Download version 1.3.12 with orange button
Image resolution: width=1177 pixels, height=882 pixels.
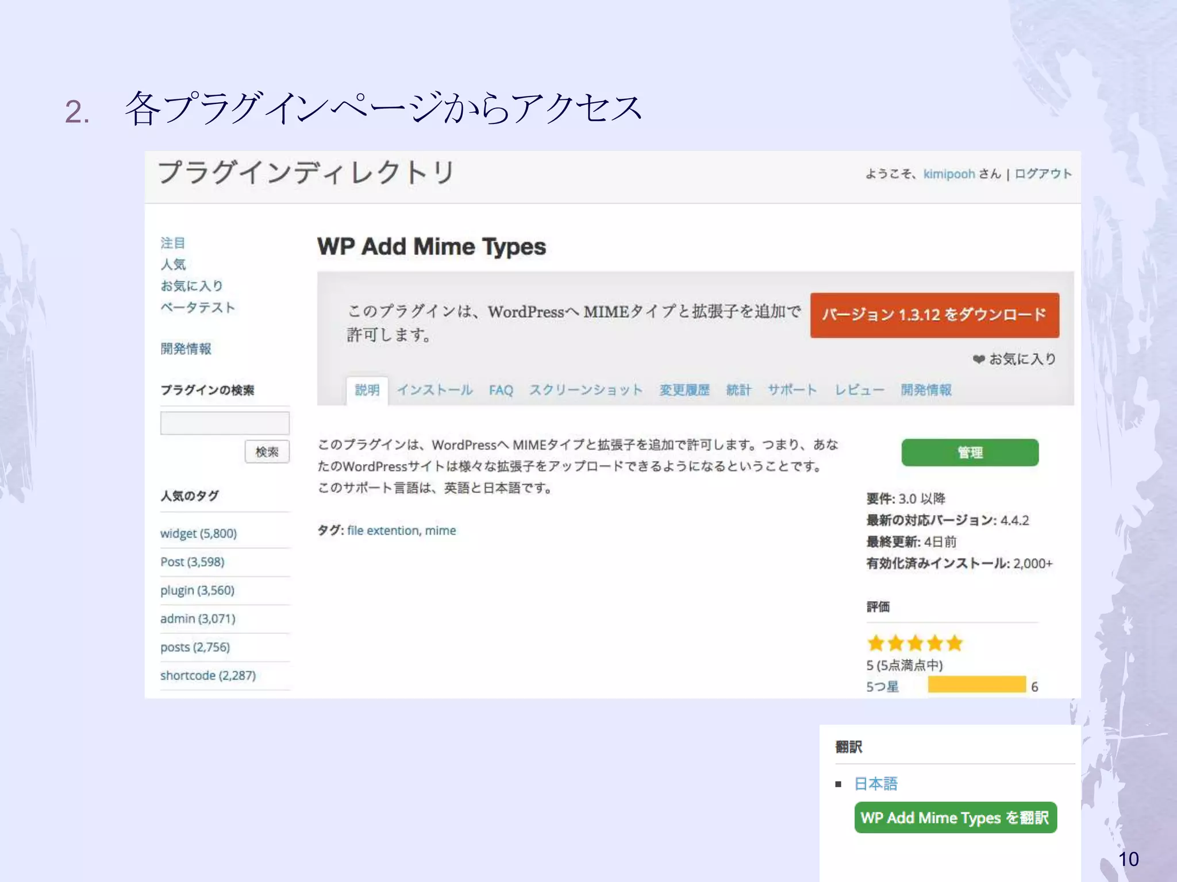[x=934, y=315]
